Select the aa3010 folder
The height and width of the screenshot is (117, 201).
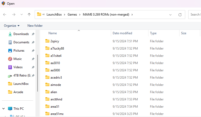[x=55, y=63]
